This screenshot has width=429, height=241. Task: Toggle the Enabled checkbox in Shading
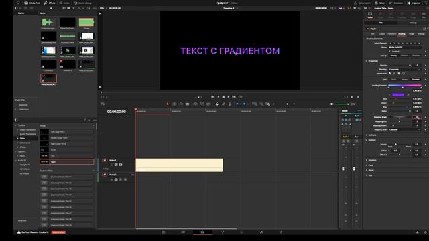click(x=390, y=52)
